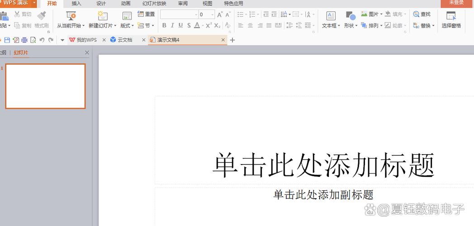Close the slide thumbnail panel
Viewport: 474px width, 226px height.
click(x=87, y=52)
